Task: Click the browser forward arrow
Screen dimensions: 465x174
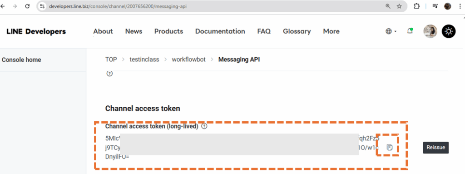Action: click(x=15, y=6)
